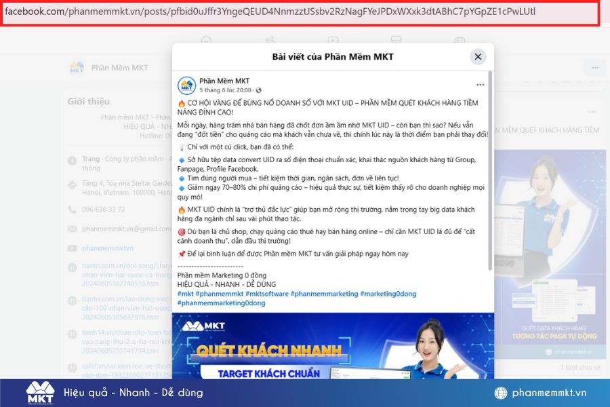The width and height of the screenshot is (610, 407).
Task: Click the background post image of girl
Action: (550, 254)
